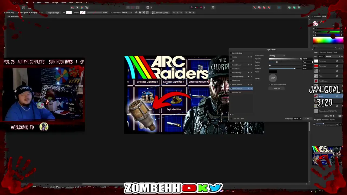Click the Navigator preview thumbnail
This screenshot has height=195, width=347.
(x=327, y=155)
